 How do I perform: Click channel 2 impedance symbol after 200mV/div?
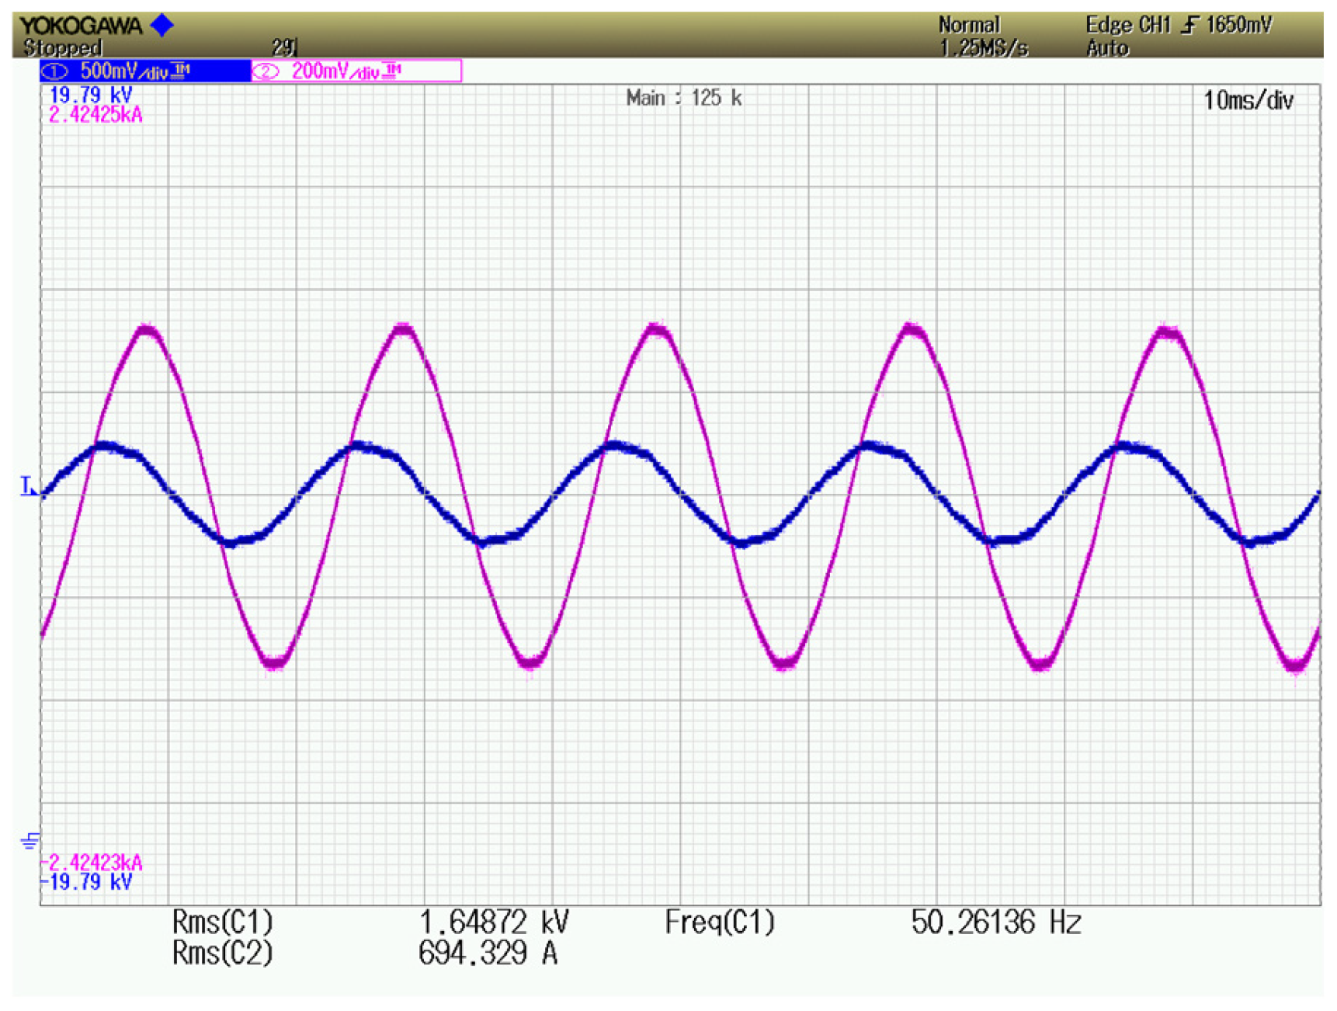392,71
